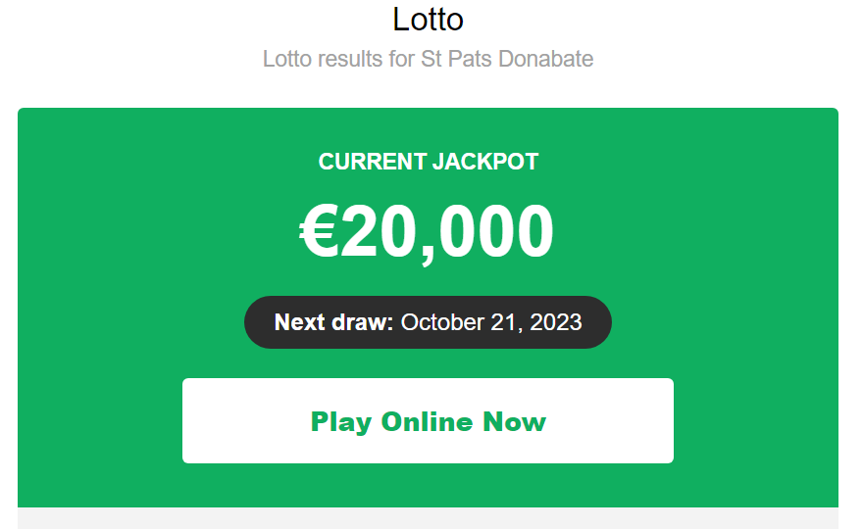Click the word "Online" on the white button
Screen dimensions: 863x529
pos(427,422)
